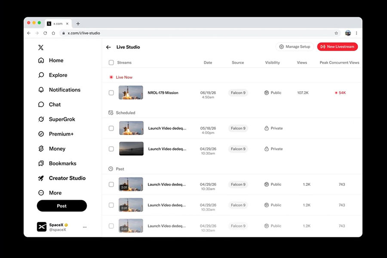Click browser forward arrow
This screenshot has height=258, width=387.
tap(37, 33)
